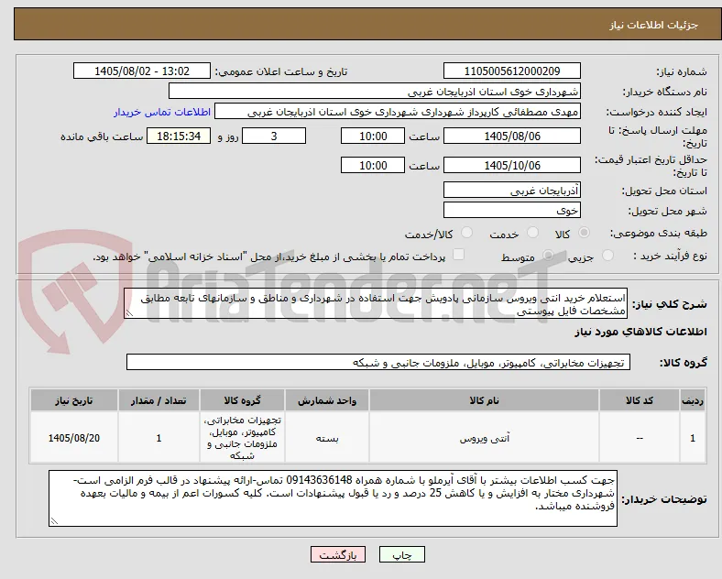Click the شرح کلی نیاز description textarea

[x=376, y=304]
